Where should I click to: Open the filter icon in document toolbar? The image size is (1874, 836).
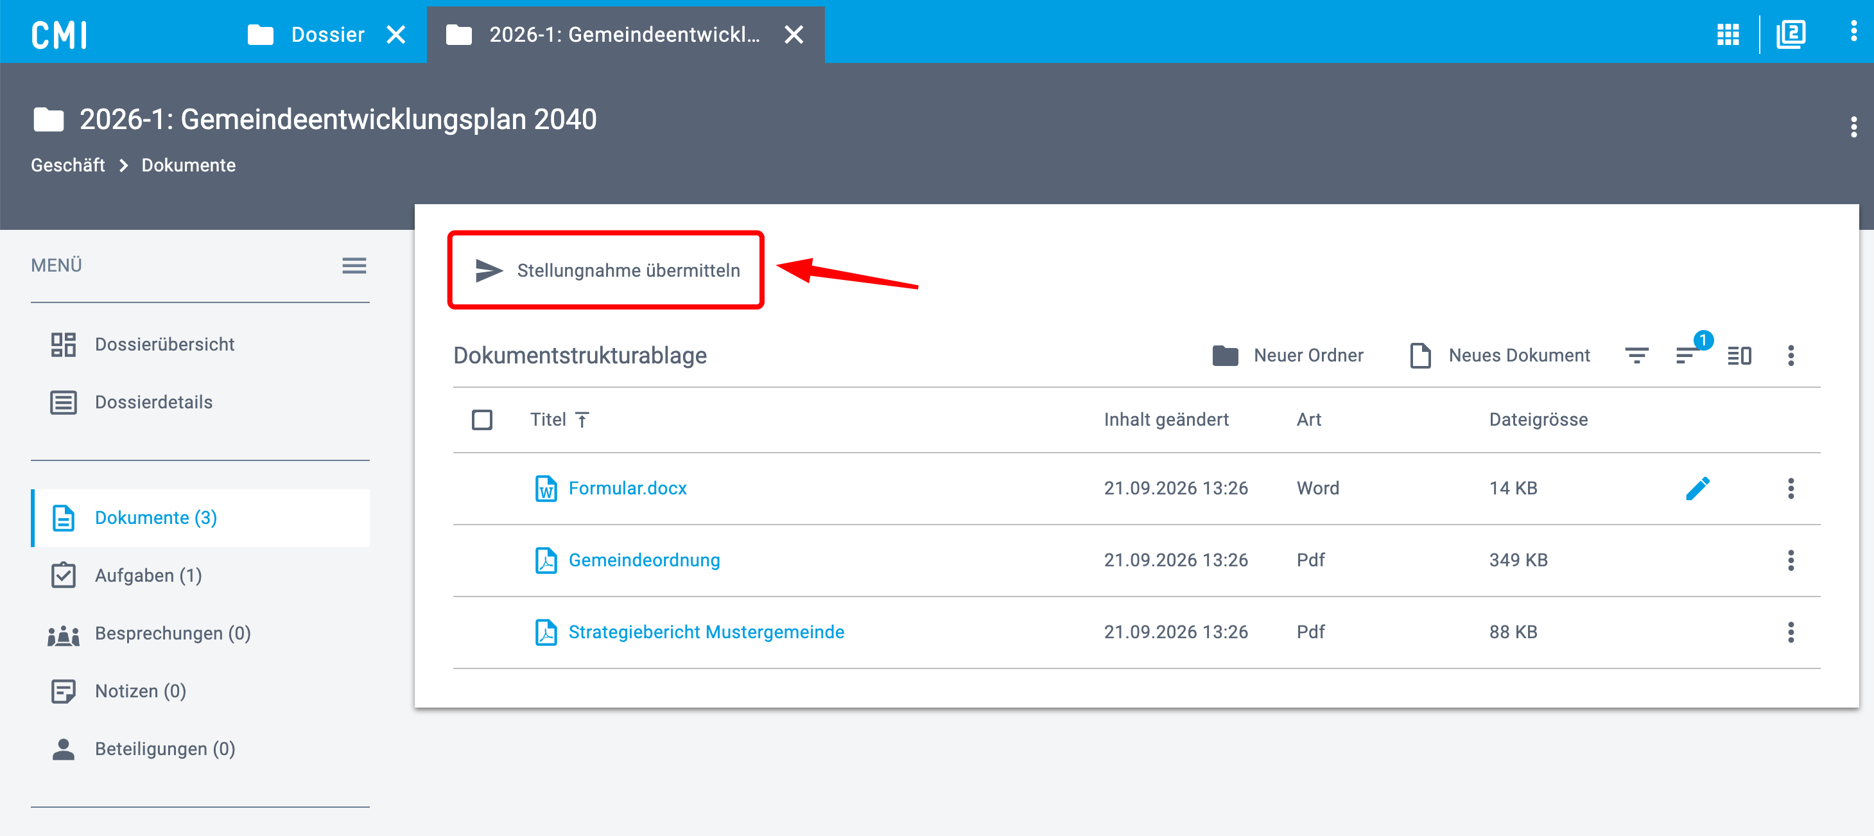coord(1637,356)
